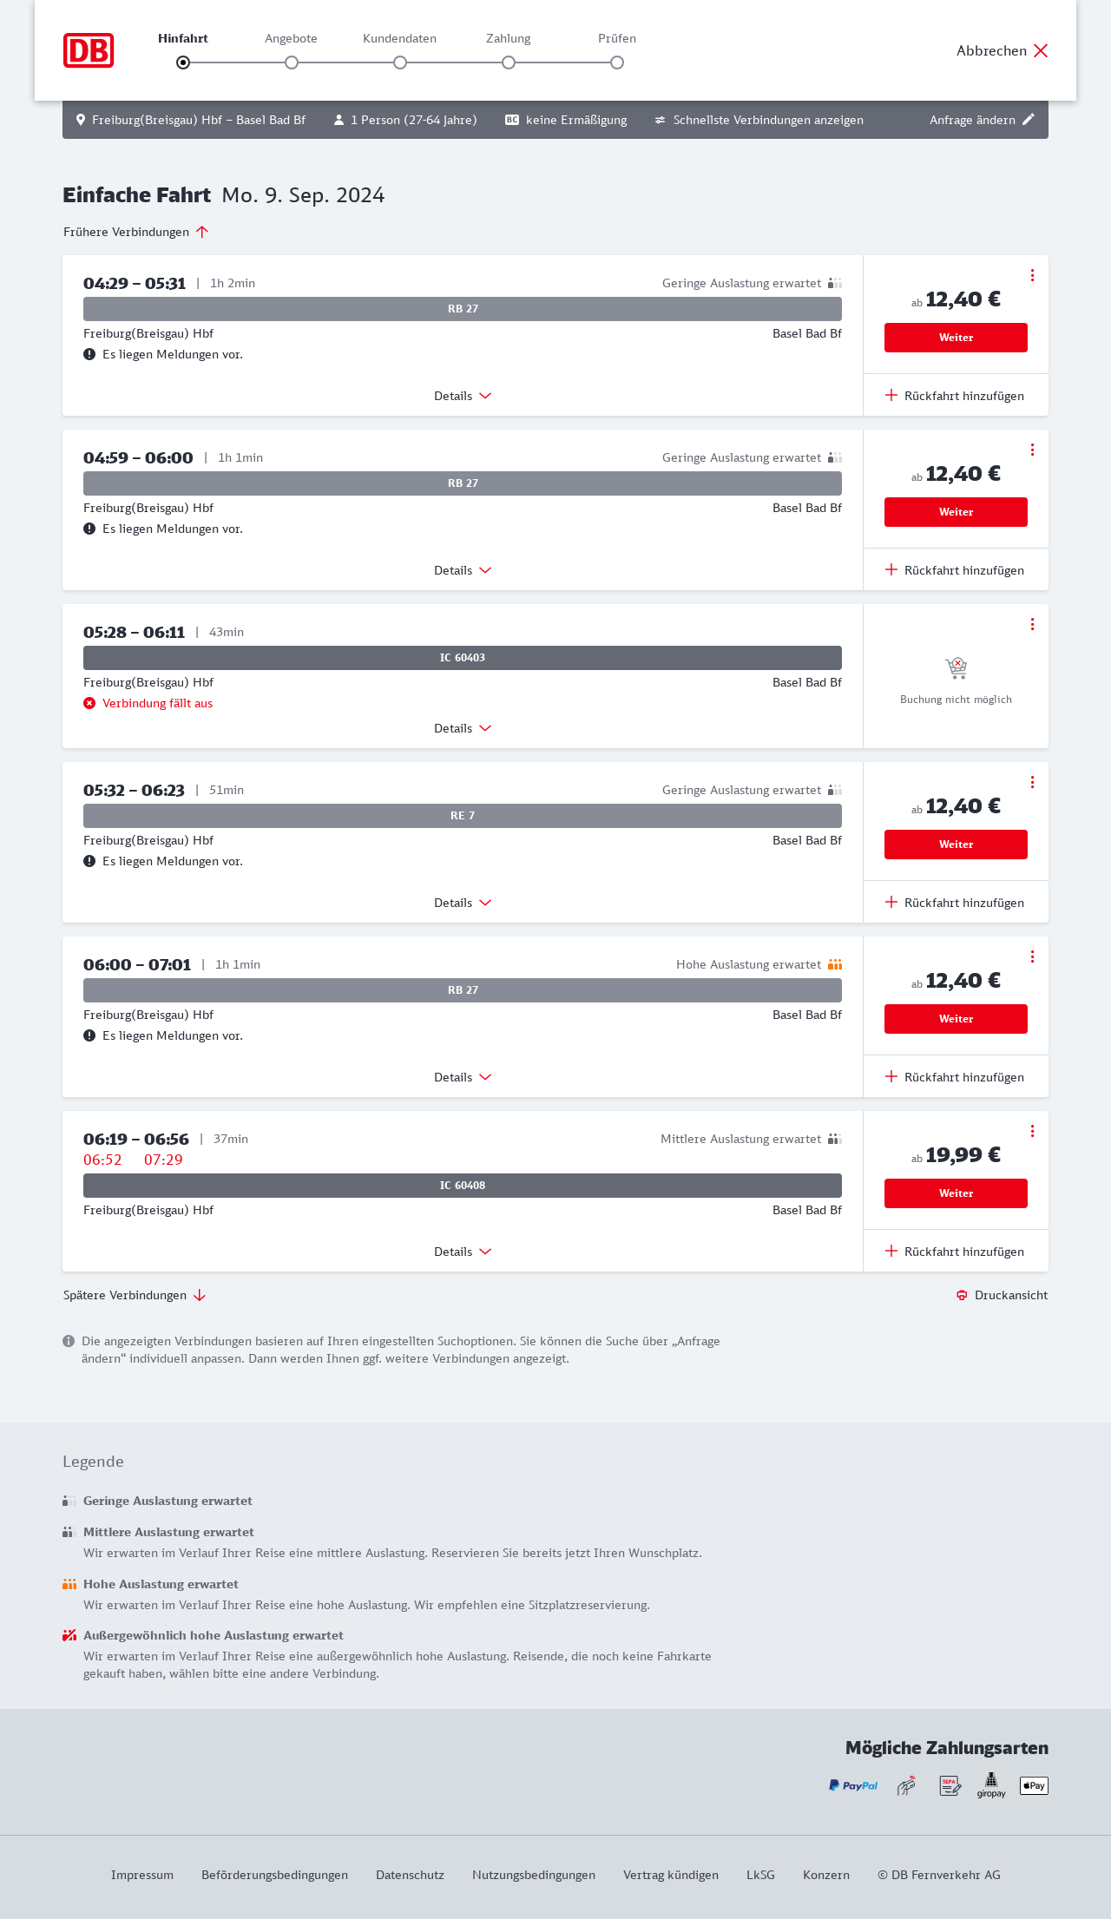Open the Datenschutz footer link

410,1875
